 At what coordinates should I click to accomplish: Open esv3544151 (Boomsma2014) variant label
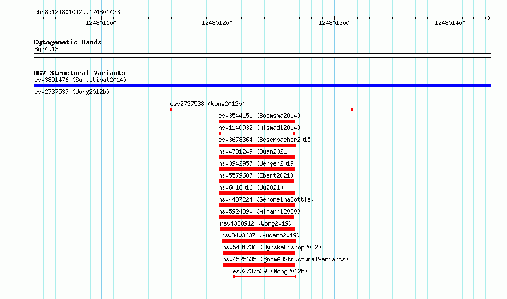tap(259, 116)
